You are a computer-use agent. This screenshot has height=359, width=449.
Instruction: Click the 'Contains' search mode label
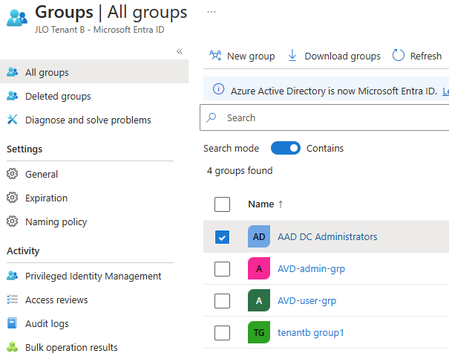point(325,148)
